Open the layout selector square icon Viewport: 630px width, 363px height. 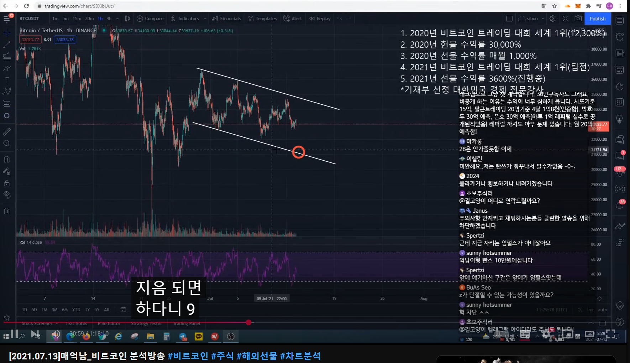point(509,19)
